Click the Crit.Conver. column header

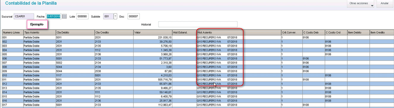click(x=292, y=32)
